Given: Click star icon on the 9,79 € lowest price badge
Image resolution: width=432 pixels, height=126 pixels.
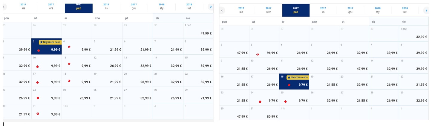Looking at the screenshot, I should tap(289, 77).
